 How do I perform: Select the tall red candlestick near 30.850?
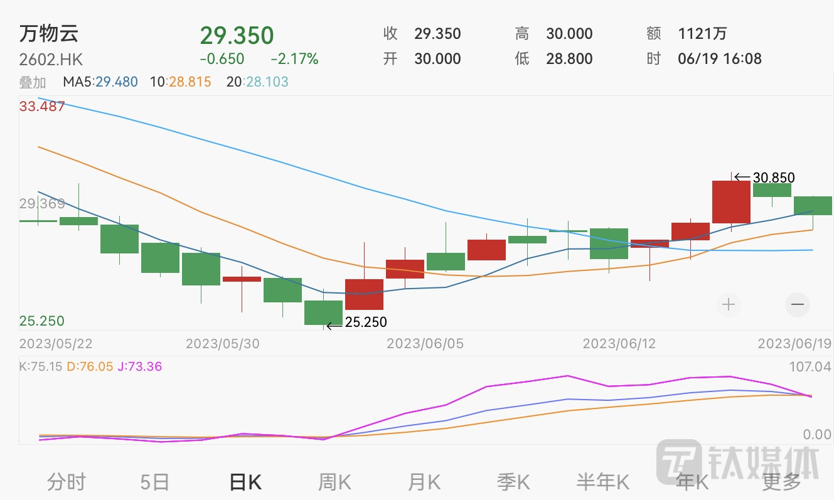point(731,201)
